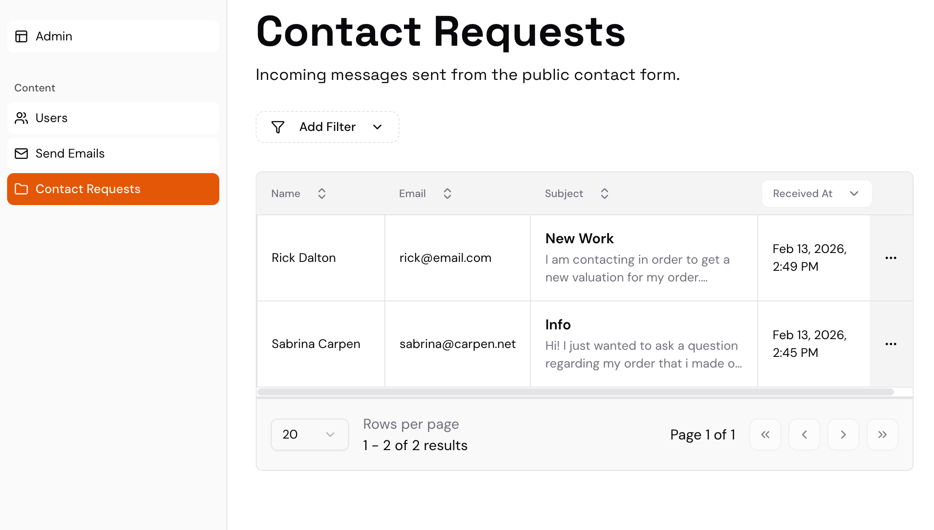Open row actions for Sabrina Carpen

pyautogui.click(x=890, y=344)
